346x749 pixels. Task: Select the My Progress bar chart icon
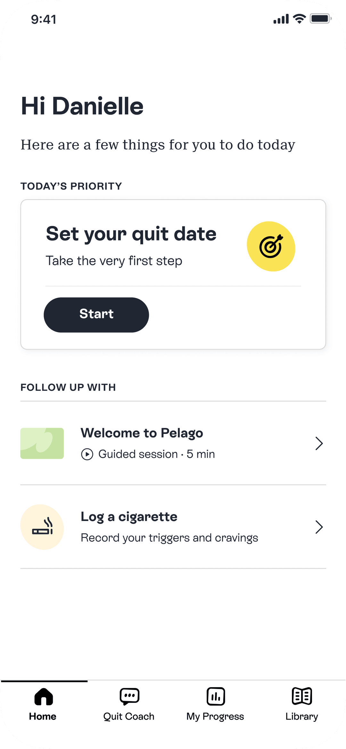tap(215, 696)
